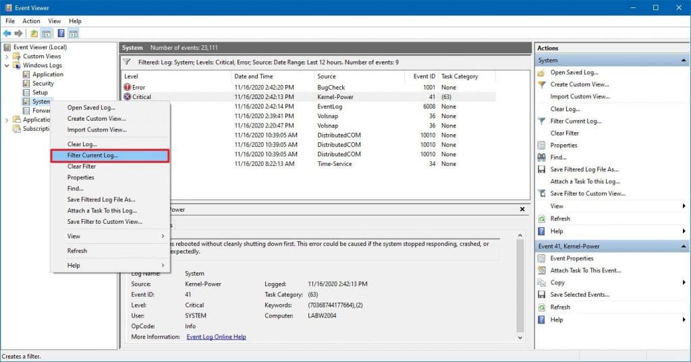Click the blue Help icon in the toolbar

61,33
